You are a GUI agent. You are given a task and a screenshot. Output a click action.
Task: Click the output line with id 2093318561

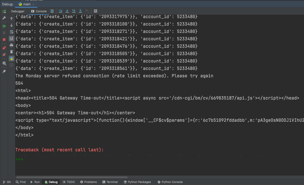pos(107,68)
